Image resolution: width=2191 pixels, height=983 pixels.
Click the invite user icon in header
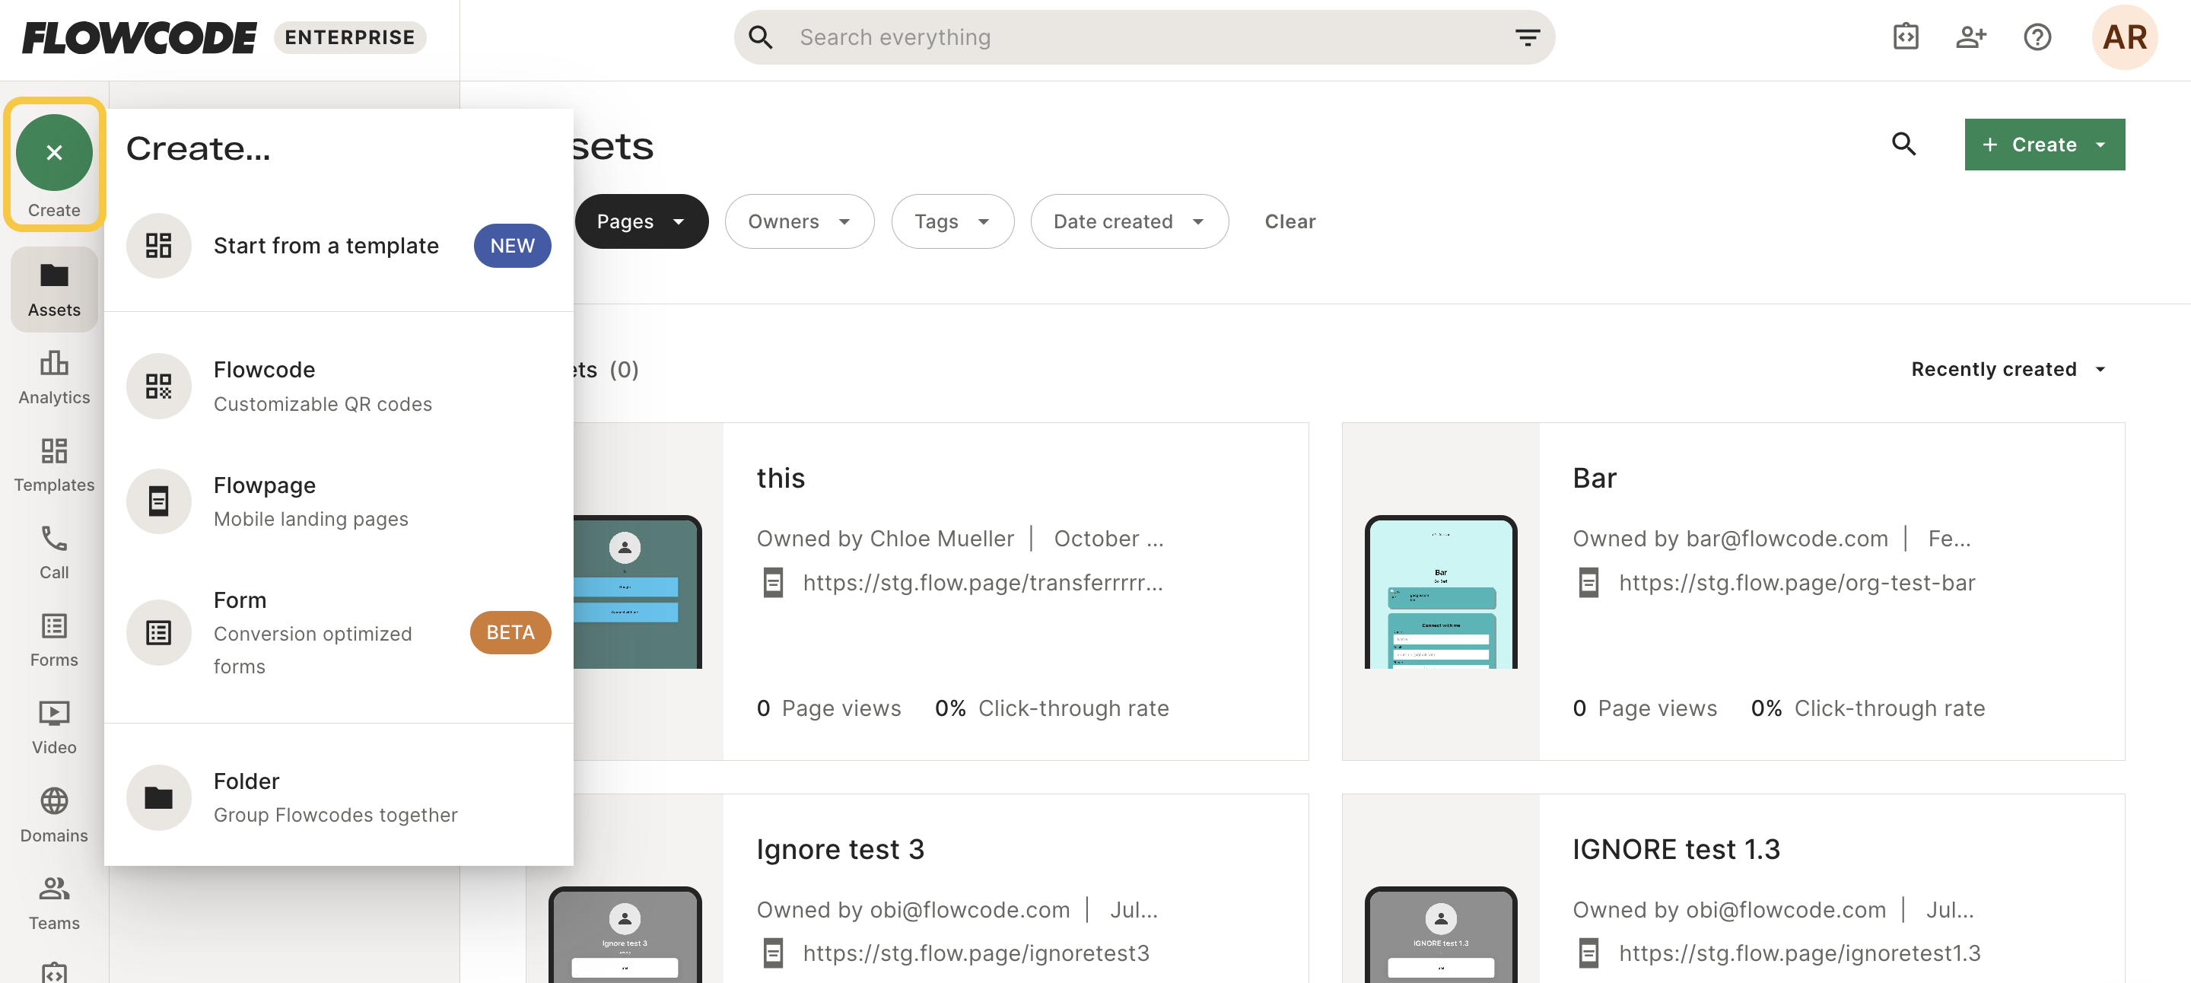pos(1970,37)
